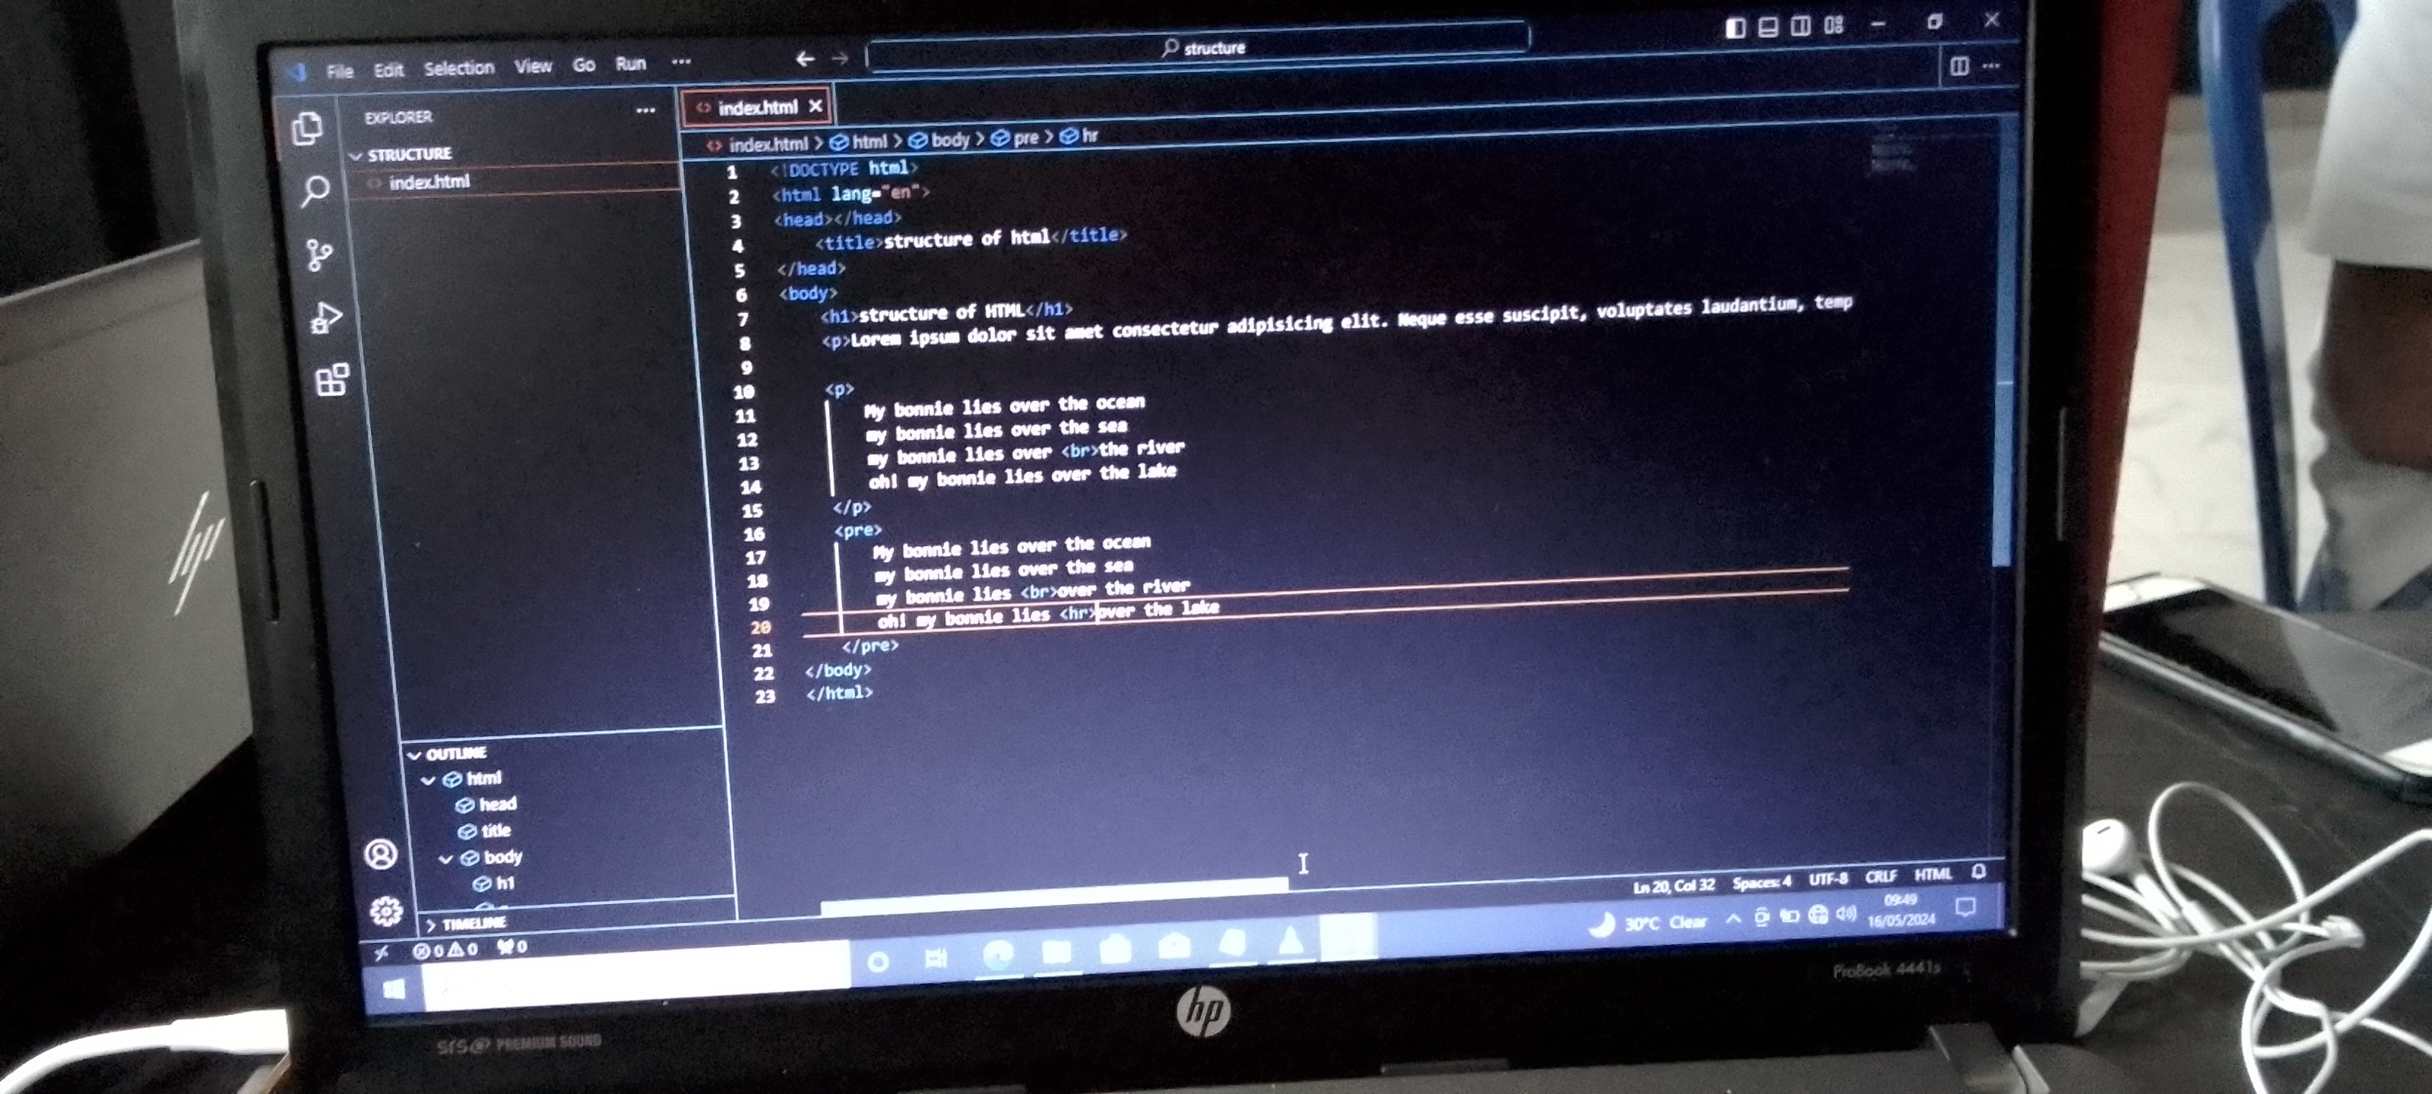Expand the TIMELINE section
Screen dimensions: 2432x1094
click(x=472, y=923)
